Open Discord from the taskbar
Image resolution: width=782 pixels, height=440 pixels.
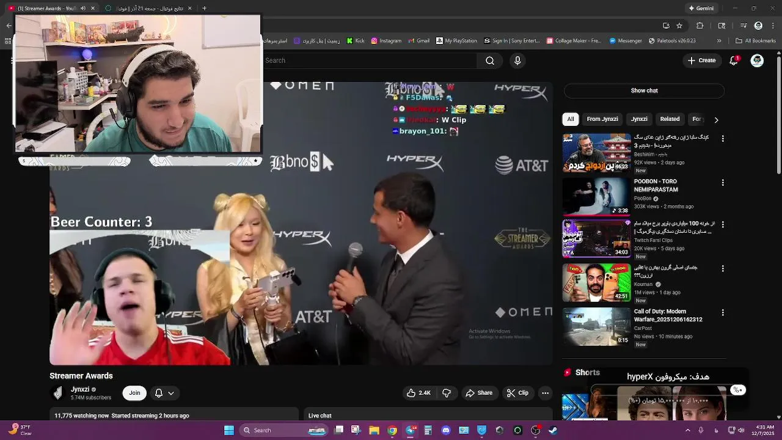point(446,430)
